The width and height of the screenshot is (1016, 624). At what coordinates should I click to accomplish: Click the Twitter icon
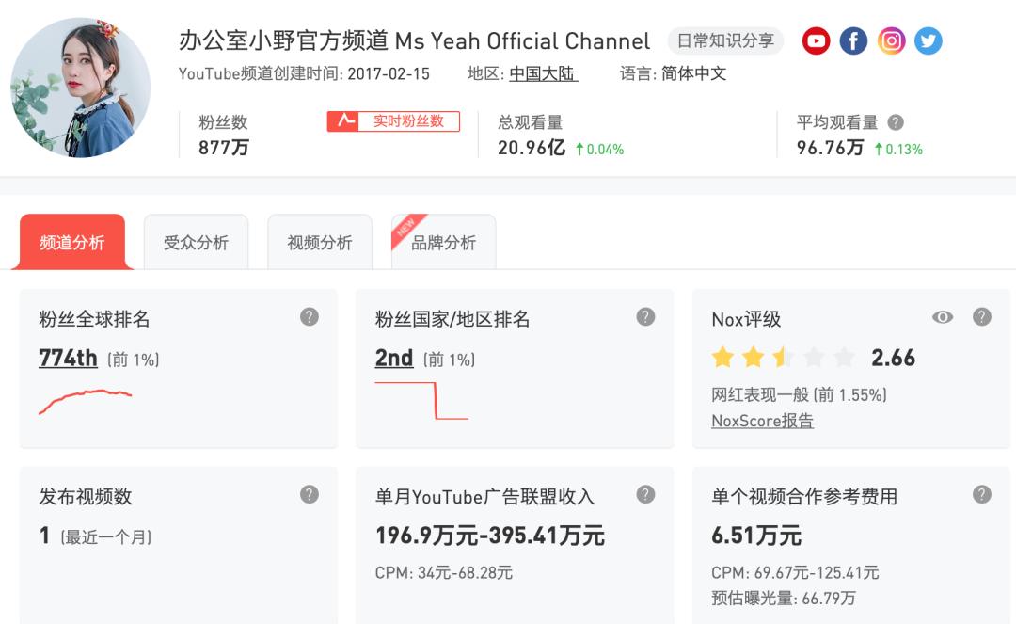(929, 40)
